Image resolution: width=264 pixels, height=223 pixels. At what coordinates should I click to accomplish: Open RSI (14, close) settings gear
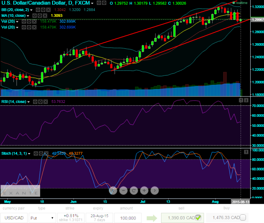point(40,102)
